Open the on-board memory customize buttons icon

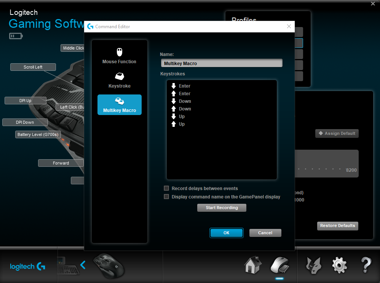[x=279, y=265]
